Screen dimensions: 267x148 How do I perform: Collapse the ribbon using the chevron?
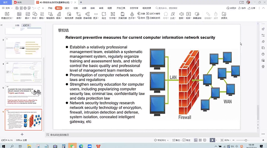pyautogui.click(x=263, y=8)
